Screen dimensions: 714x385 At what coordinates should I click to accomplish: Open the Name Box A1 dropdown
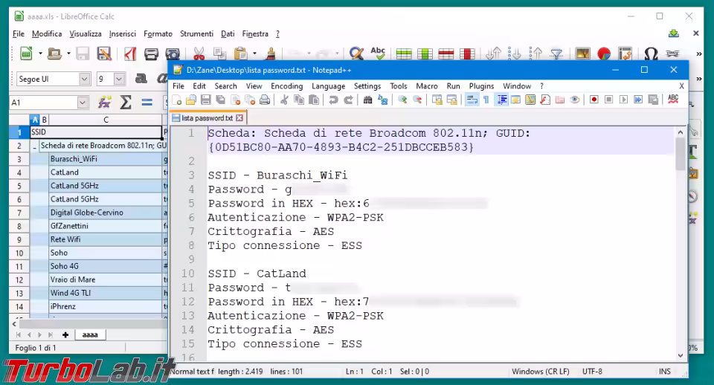[x=83, y=103]
